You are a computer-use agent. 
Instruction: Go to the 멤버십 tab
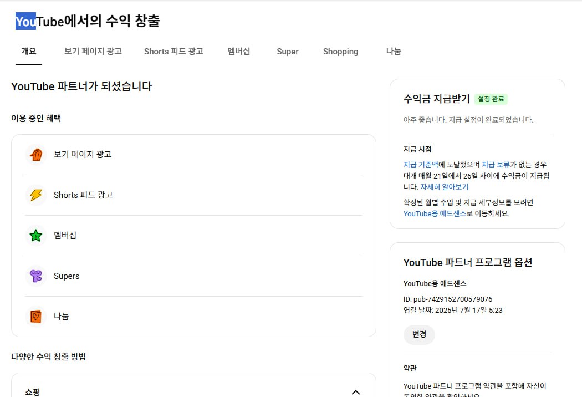coord(239,52)
